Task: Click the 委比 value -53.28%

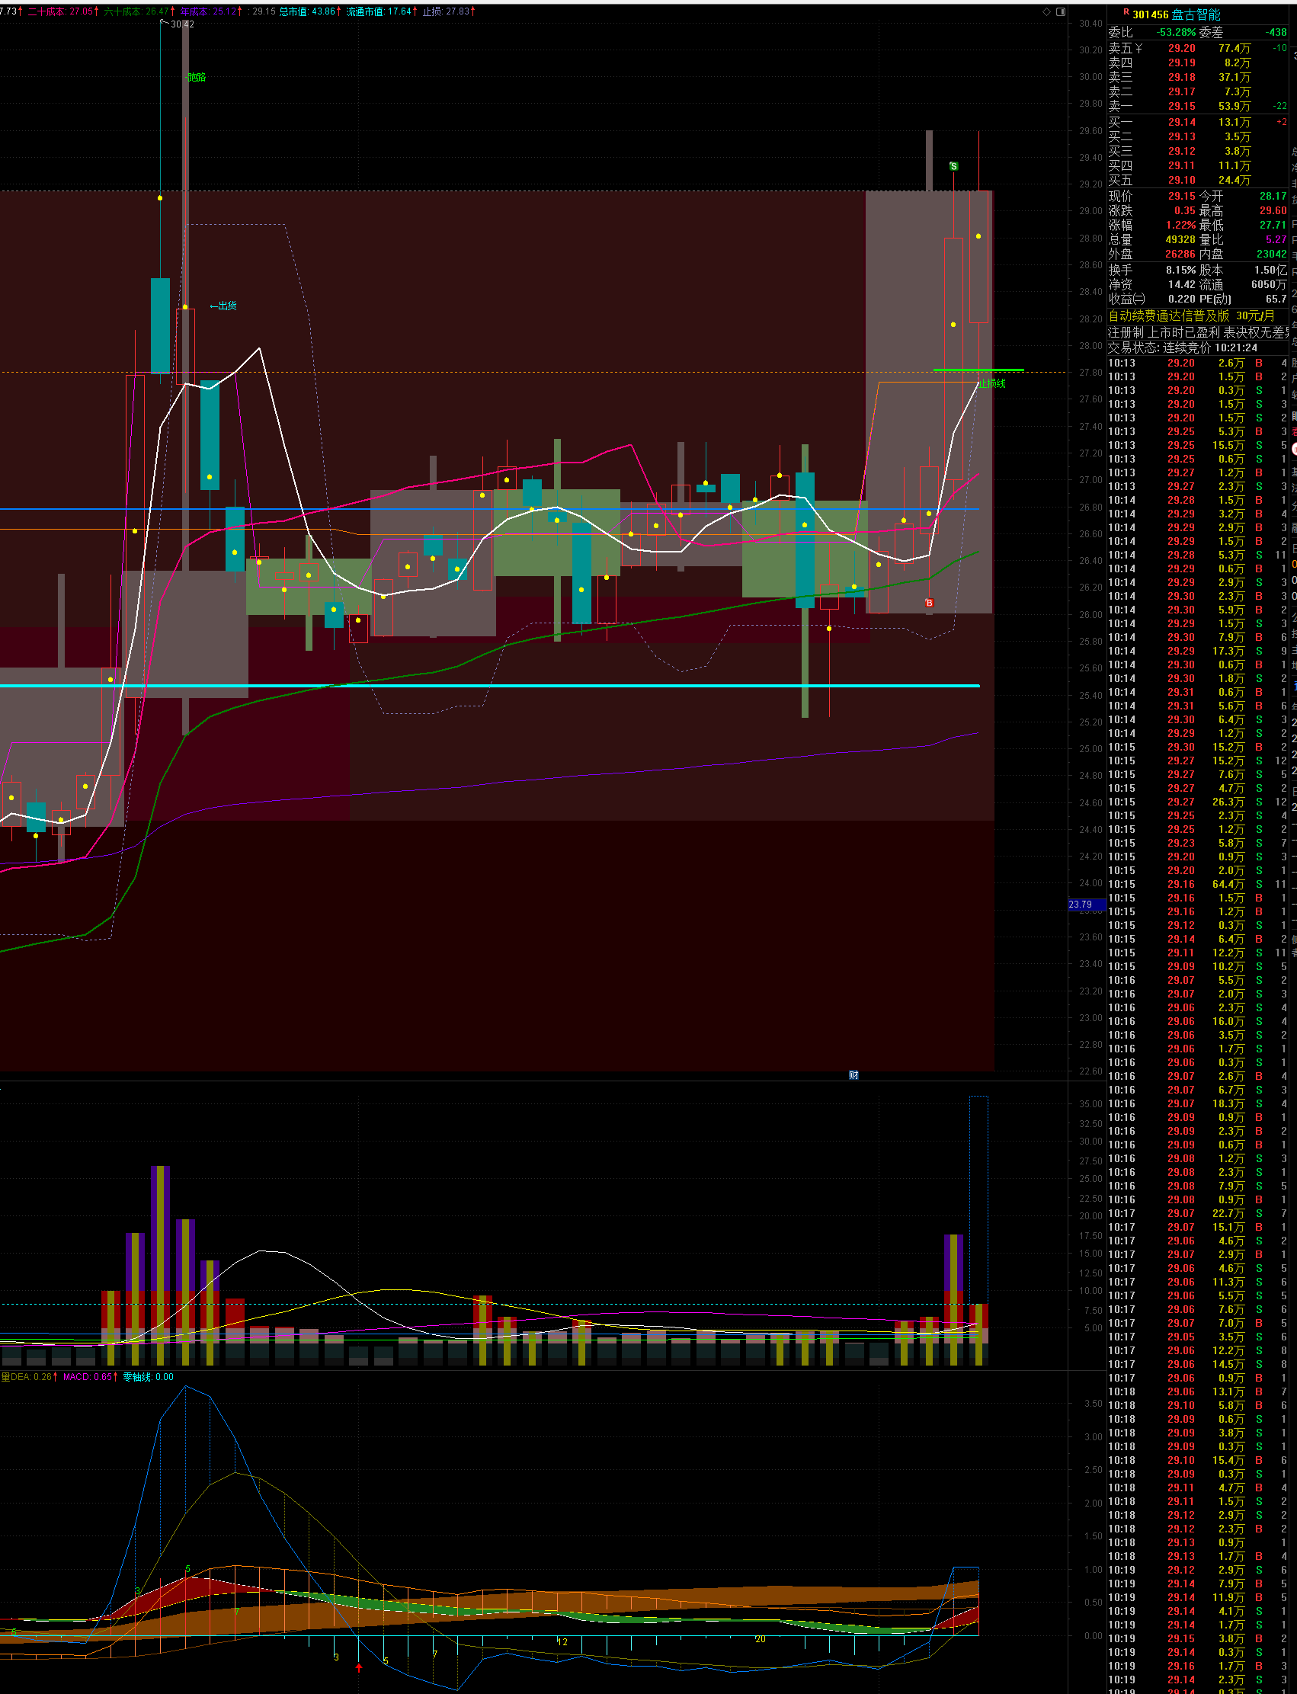Action: 1175,33
